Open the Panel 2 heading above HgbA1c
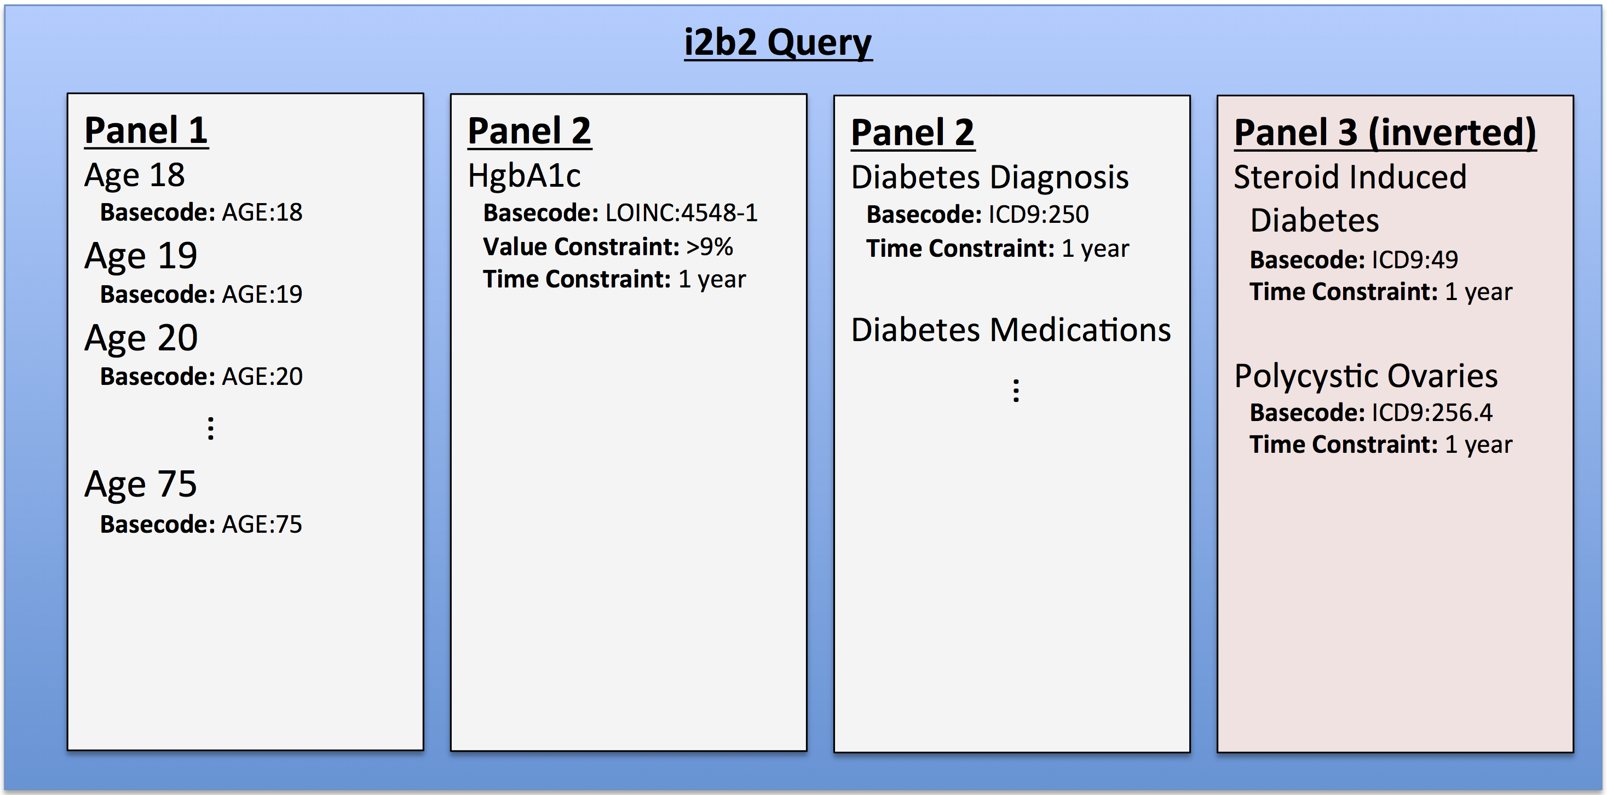 point(529,131)
